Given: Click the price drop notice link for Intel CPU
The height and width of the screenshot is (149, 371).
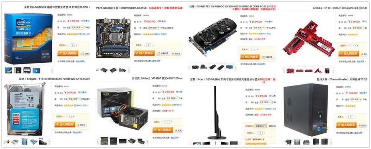Looking at the screenshot, I should pyautogui.click(x=85, y=21).
